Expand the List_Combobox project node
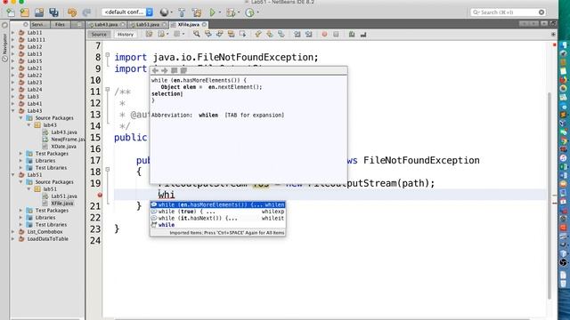 click(13, 232)
